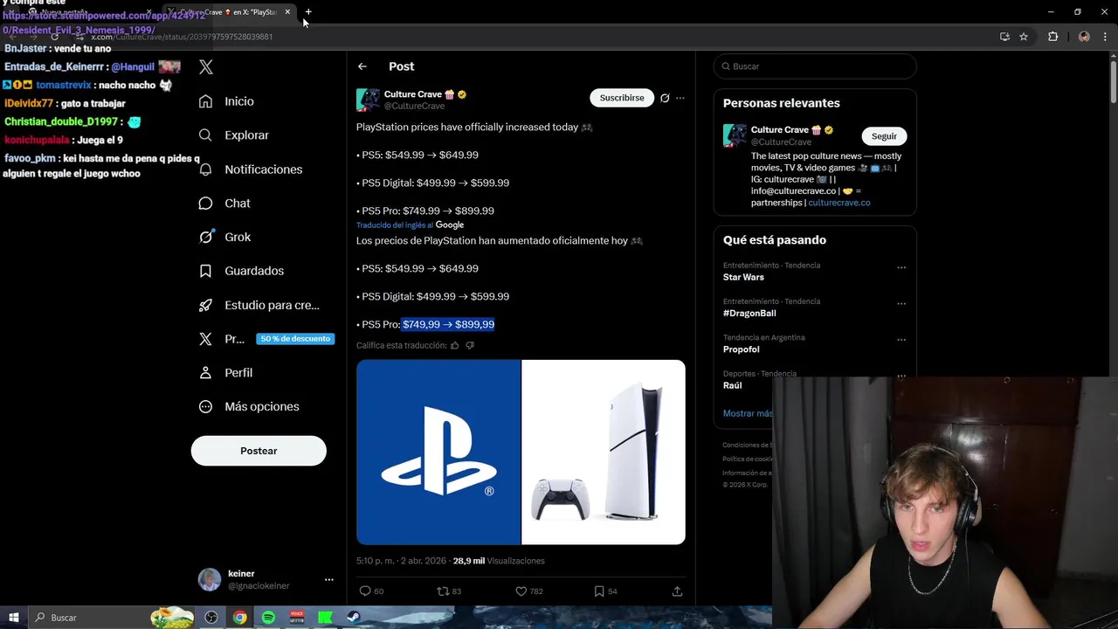Viewport: 1118px width, 629px height.
Task: Click the share post icon
Action: click(x=677, y=591)
